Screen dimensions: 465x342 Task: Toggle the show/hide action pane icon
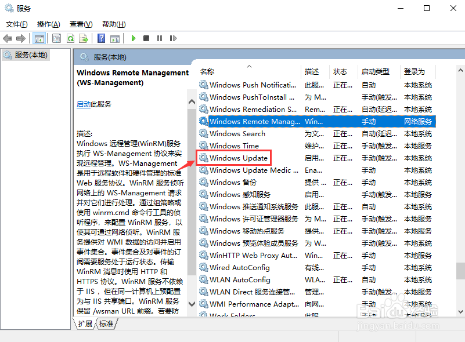(x=115, y=38)
